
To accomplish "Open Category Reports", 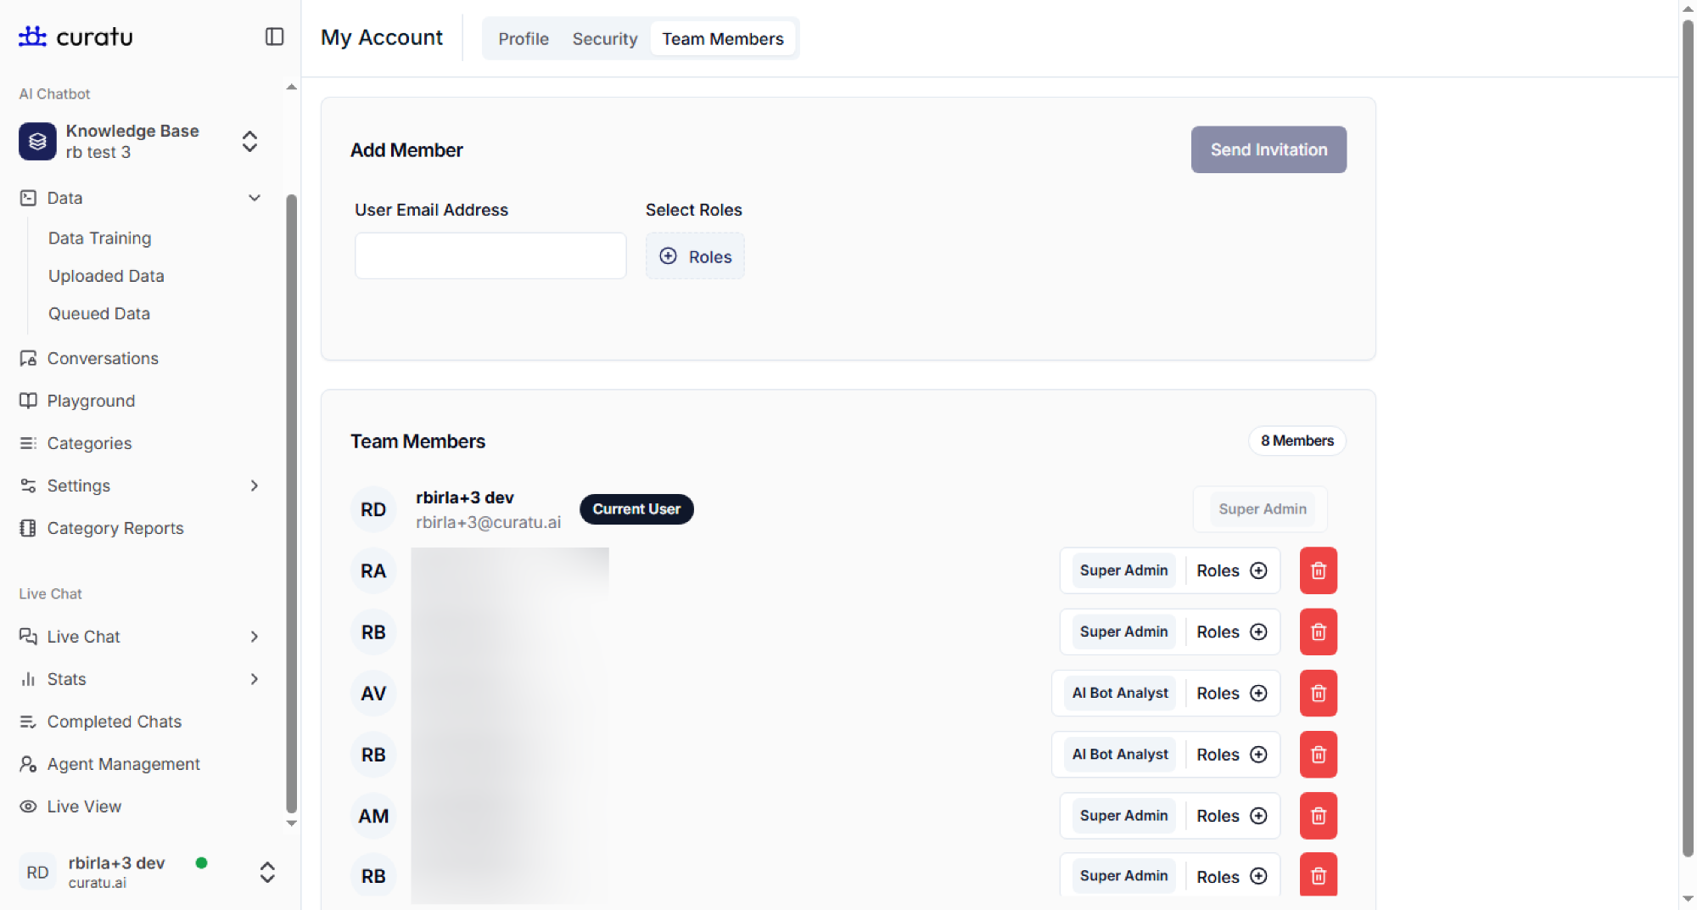I will 115,528.
